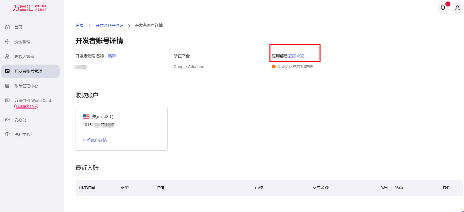Click the 安心兑 sidebar icon
464x212 pixels.
click(x=8, y=120)
